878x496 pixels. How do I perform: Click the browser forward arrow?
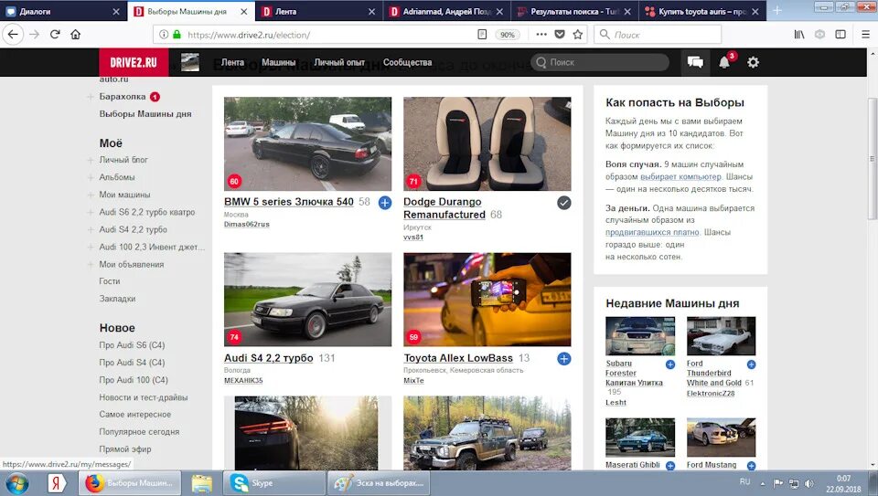coord(34,34)
